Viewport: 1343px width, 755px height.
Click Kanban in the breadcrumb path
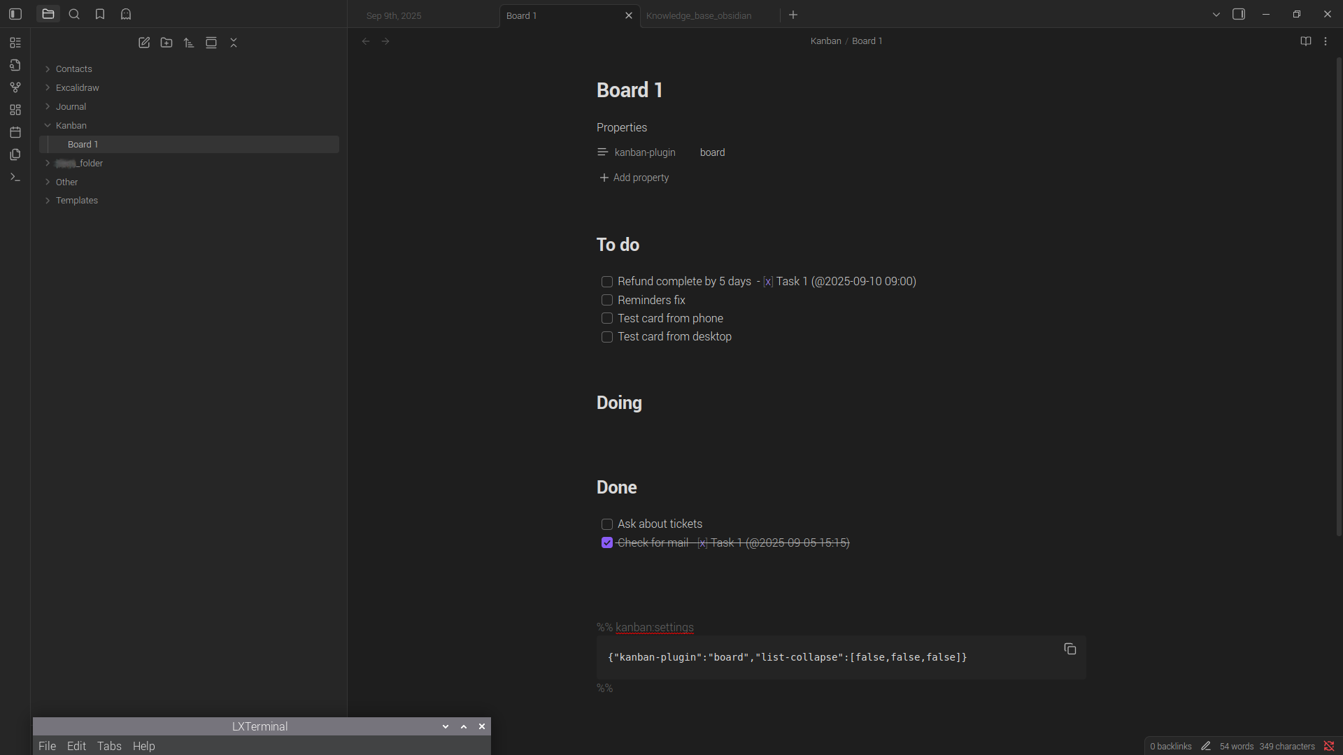(825, 41)
